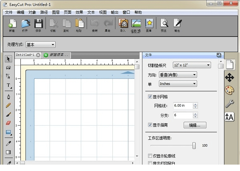Viewport: 240px width, 171px height.
Task: Open the Document page side panel icon
Action: point(230,64)
